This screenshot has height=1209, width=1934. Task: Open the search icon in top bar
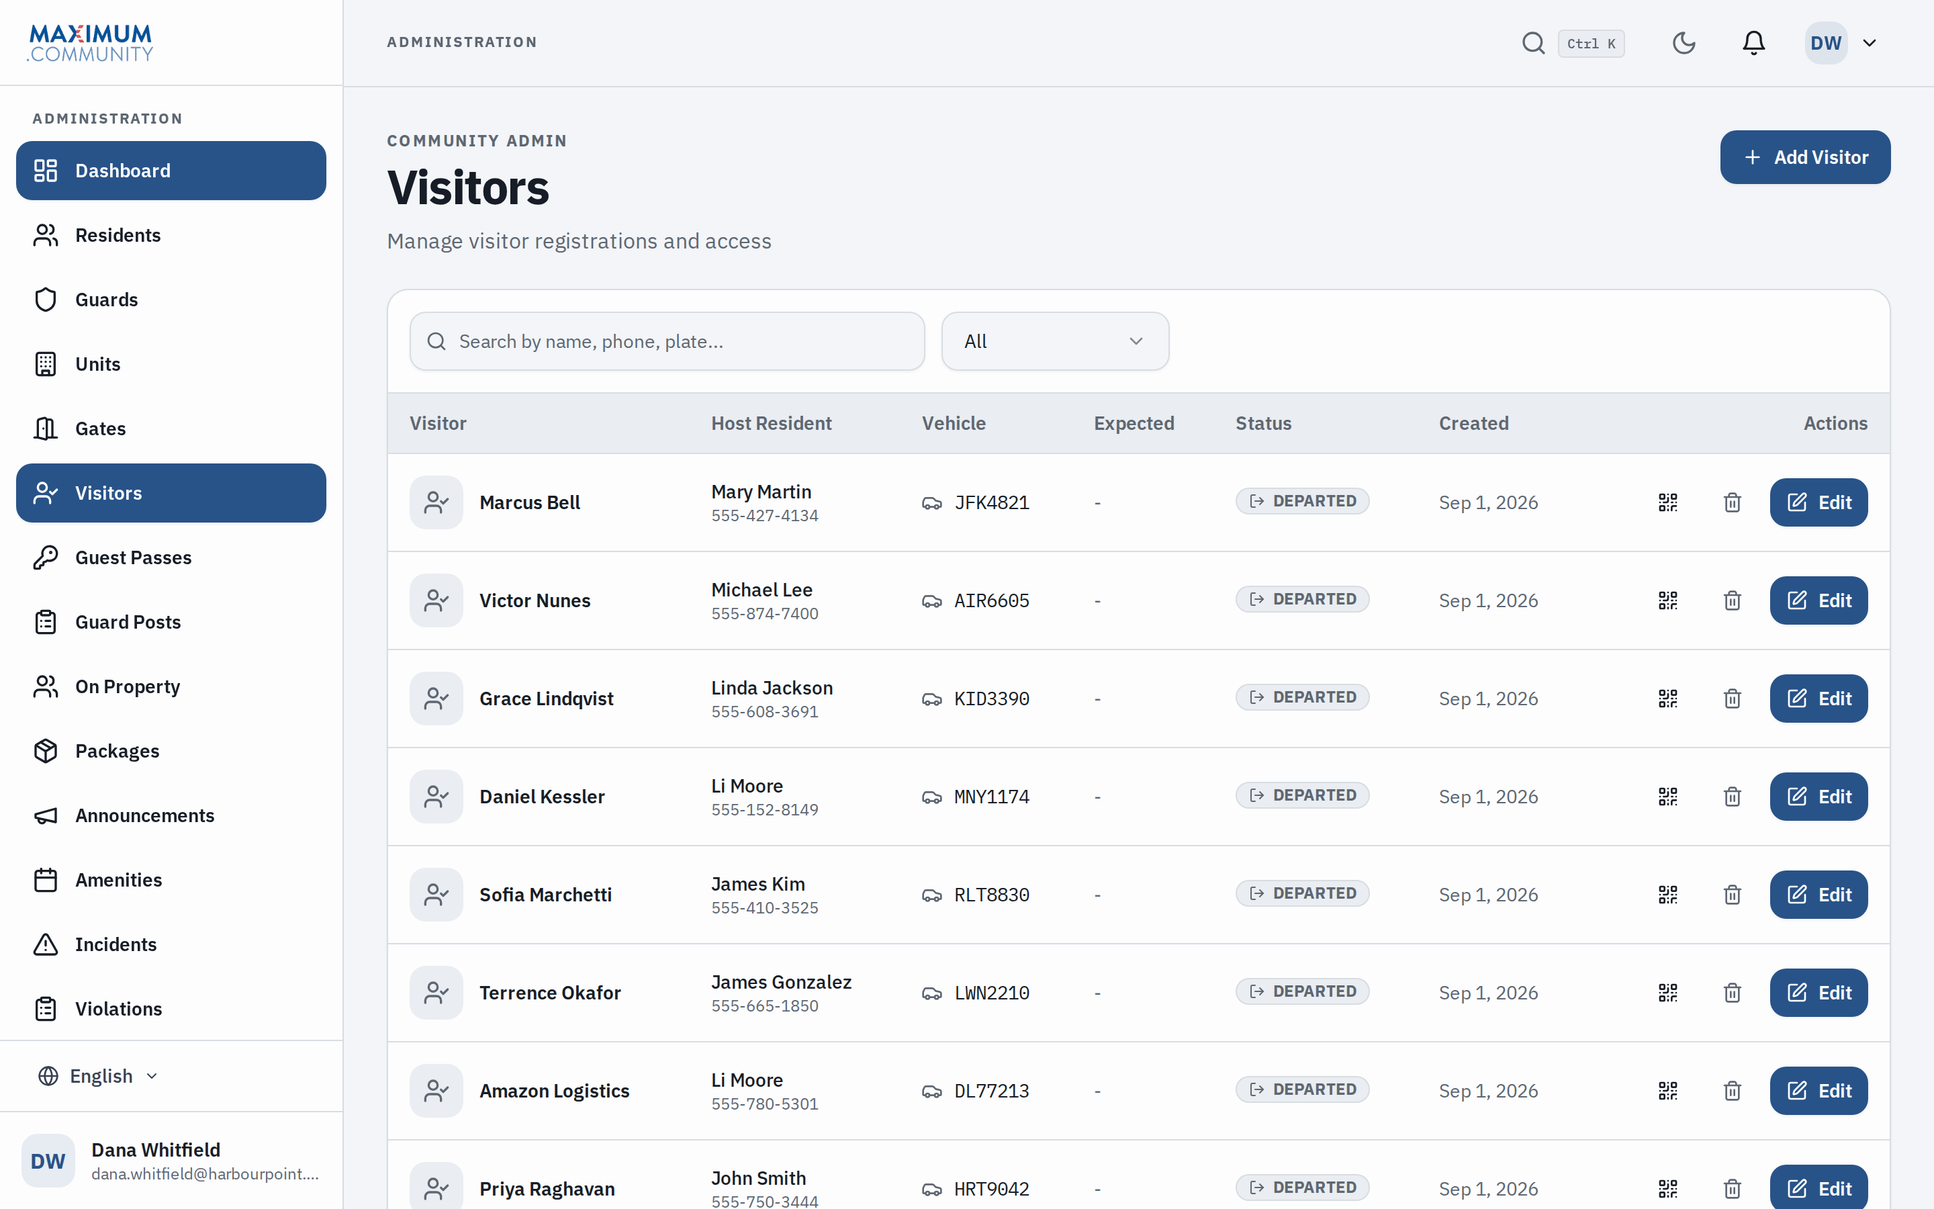[1533, 43]
